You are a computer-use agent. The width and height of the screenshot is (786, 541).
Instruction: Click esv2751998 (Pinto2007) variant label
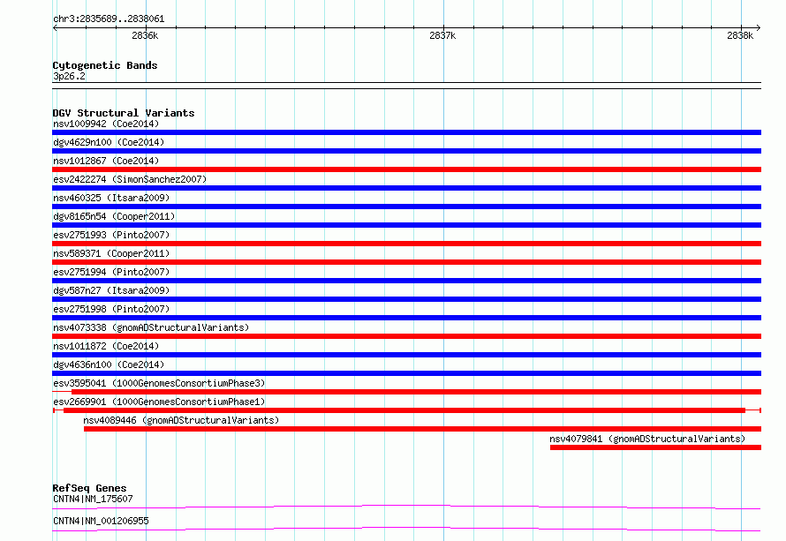111,309
